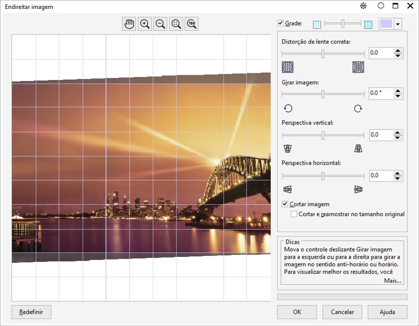This screenshot has width=419, height=326.
Task: Decrease the Perspectiva vertical value with down arrow
Action: coord(398,138)
